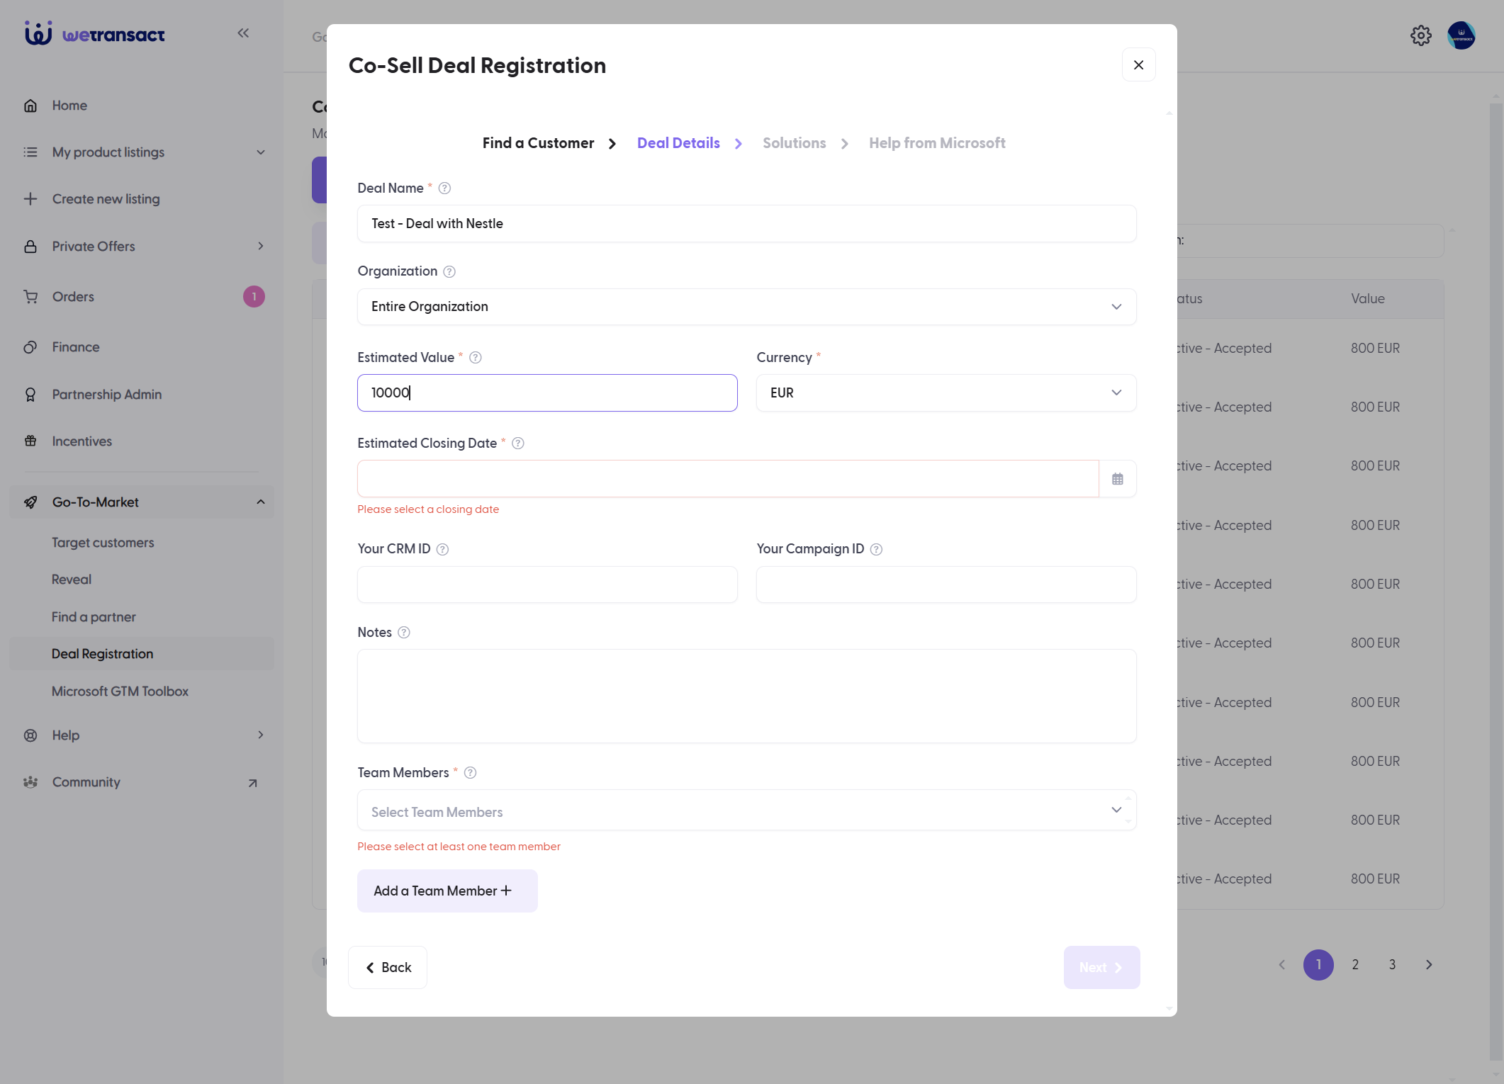Open Reveal page
1504x1084 pixels.
click(x=71, y=580)
